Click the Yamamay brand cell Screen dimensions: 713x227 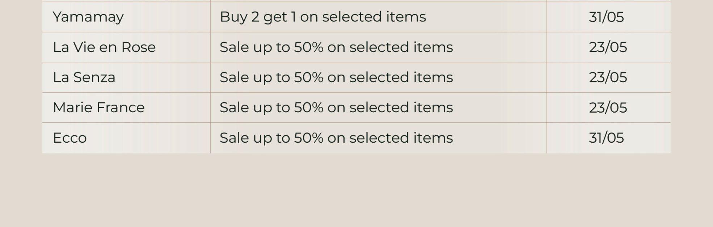[x=126, y=17]
